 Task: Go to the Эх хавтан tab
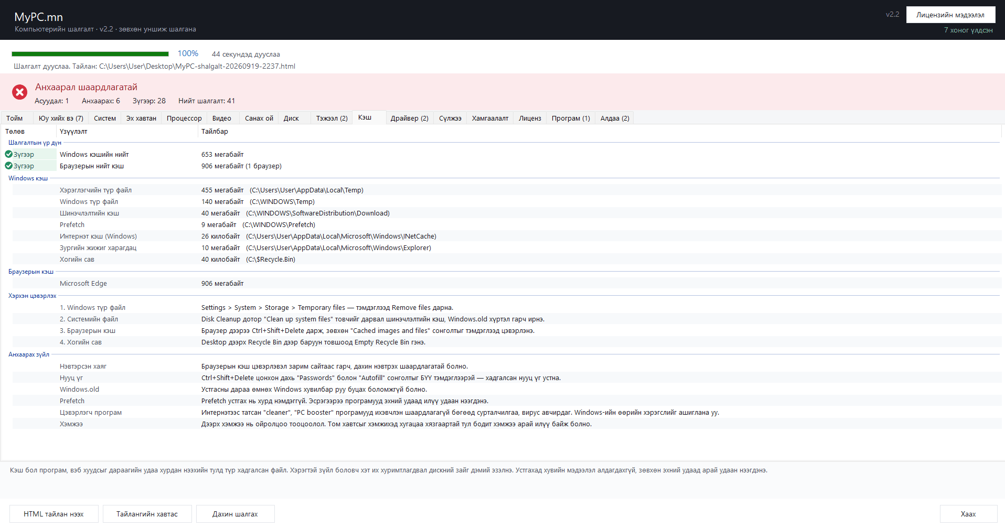point(141,118)
